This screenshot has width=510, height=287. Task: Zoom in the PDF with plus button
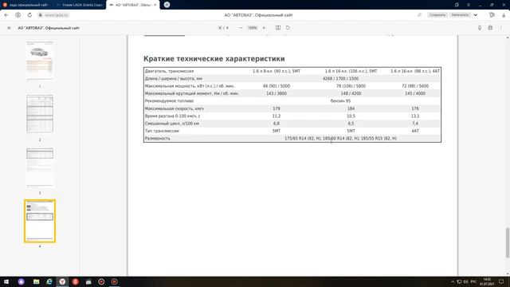(x=264, y=28)
